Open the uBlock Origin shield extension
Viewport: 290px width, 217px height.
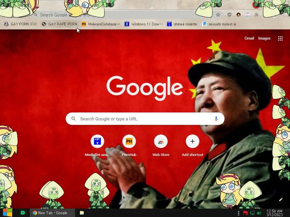coord(229,15)
